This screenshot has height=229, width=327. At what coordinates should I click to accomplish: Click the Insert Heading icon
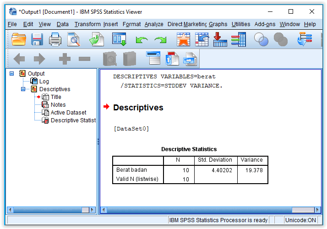[153, 58]
